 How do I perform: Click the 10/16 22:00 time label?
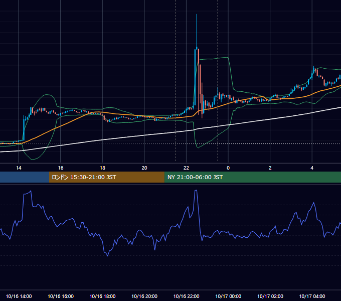(x=186, y=296)
